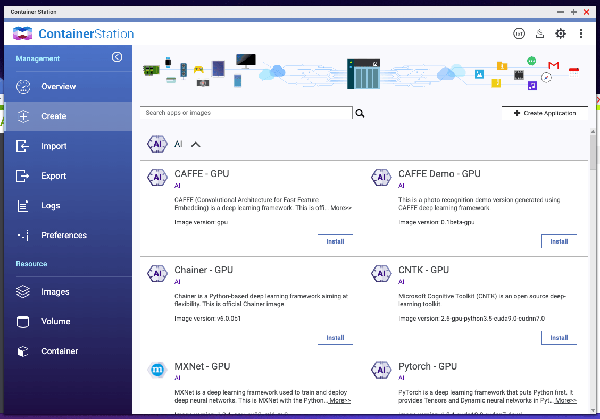The height and width of the screenshot is (419, 600).
Task: Click the AI tag under CNTK - GPU
Action: 401,282
